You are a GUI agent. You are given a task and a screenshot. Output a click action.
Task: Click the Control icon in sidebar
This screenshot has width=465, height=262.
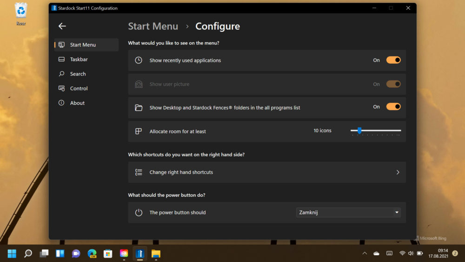[x=61, y=88]
